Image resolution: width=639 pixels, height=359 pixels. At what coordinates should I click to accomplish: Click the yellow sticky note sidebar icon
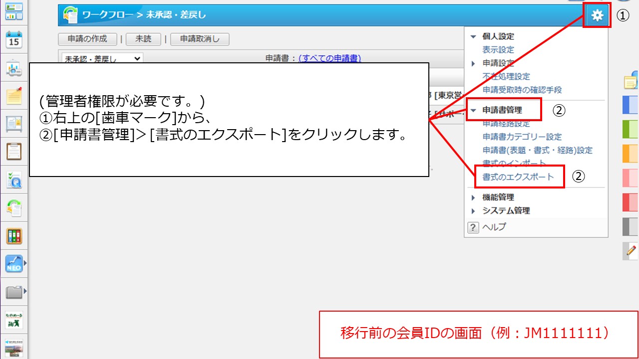[x=14, y=95]
